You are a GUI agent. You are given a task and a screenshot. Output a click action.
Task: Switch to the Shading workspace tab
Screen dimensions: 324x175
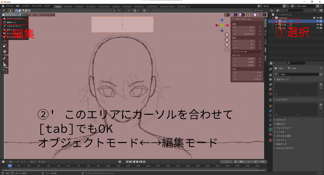click(116, 6)
